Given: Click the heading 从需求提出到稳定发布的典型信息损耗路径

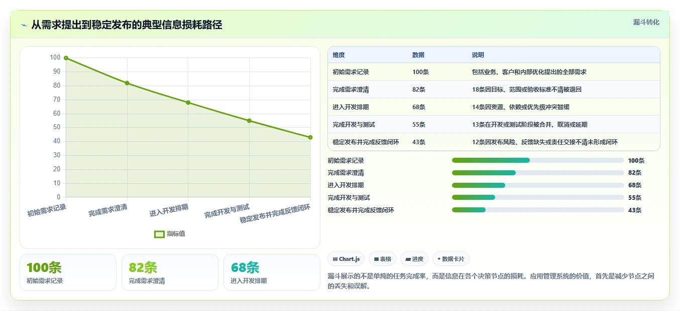Looking at the screenshot, I should click(127, 25).
